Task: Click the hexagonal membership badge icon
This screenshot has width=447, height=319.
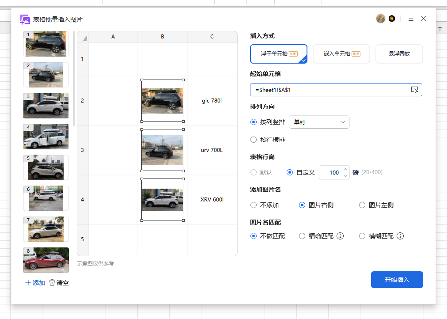Action: [393, 19]
